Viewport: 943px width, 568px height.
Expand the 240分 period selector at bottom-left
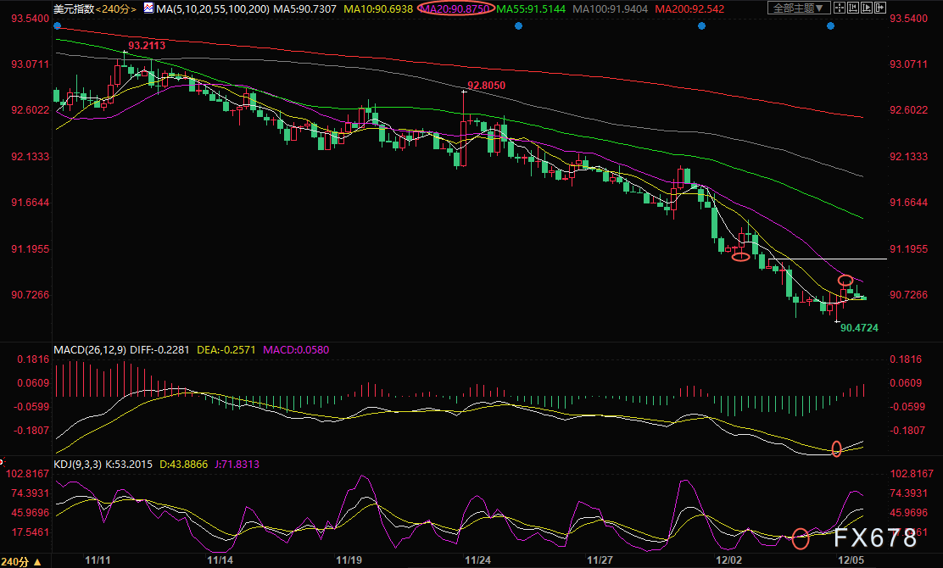pyautogui.click(x=20, y=561)
